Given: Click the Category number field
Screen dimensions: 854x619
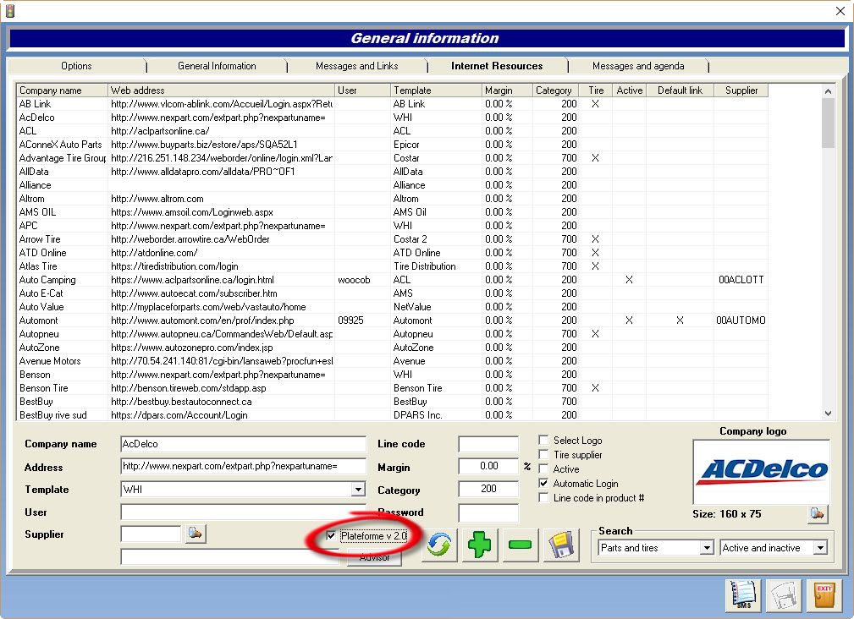Looking at the screenshot, I should 488,489.
